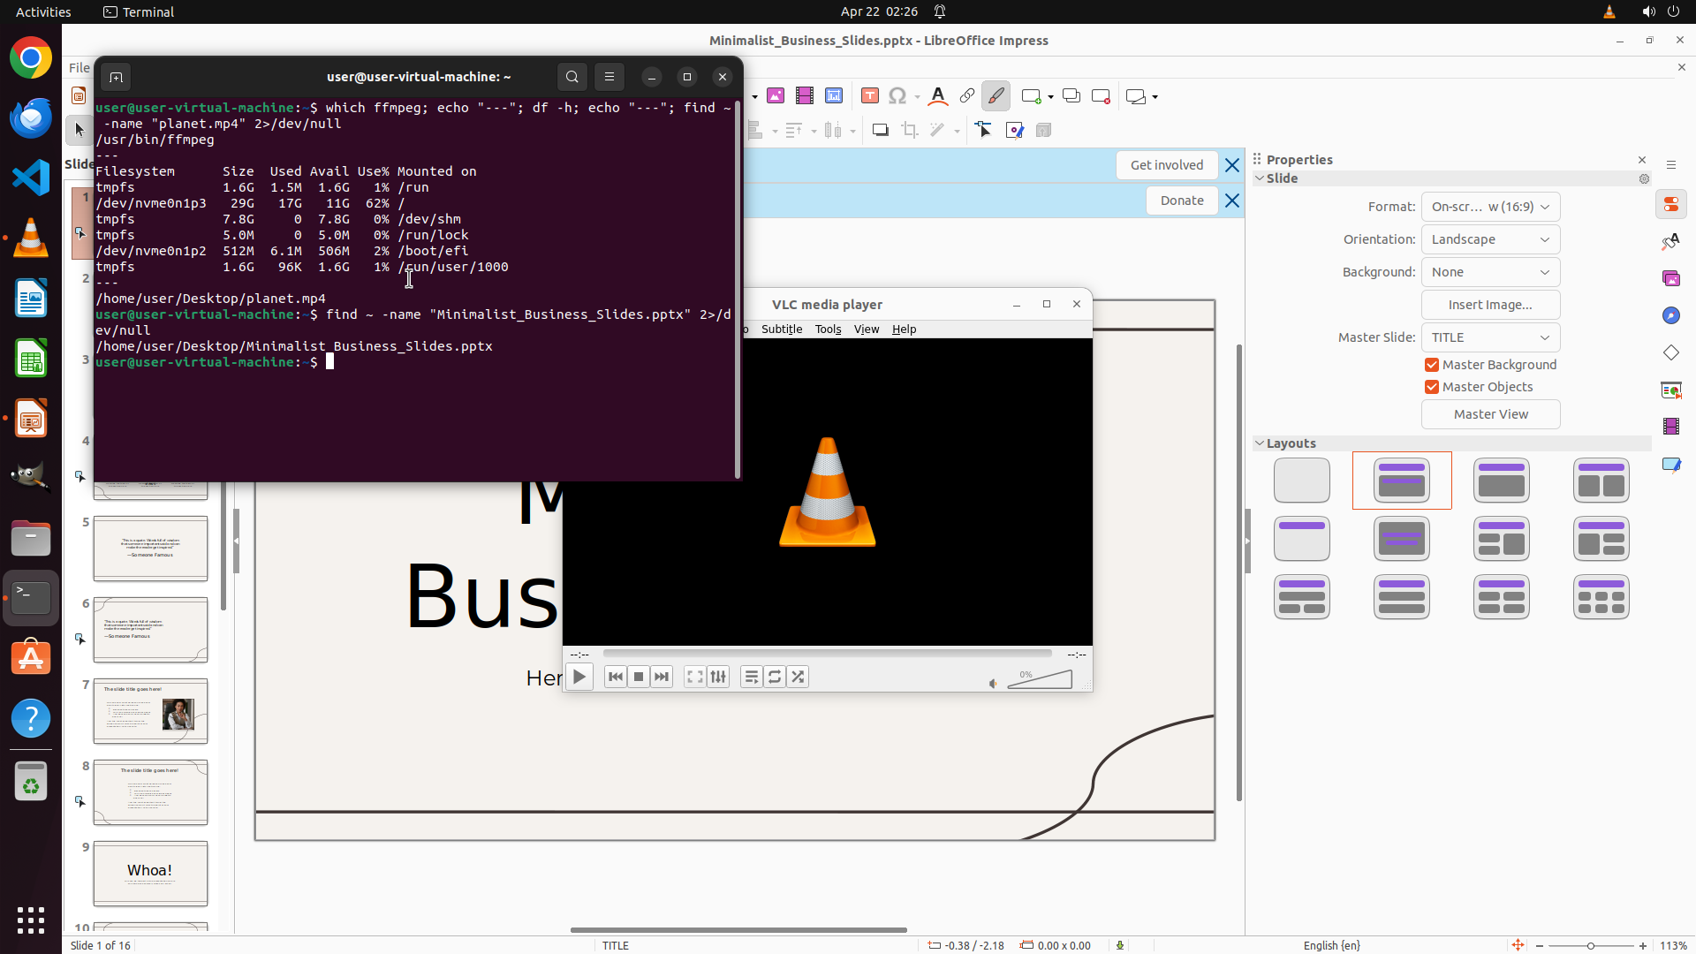Uncheck Master Background checkbox

click(1432, 365)
